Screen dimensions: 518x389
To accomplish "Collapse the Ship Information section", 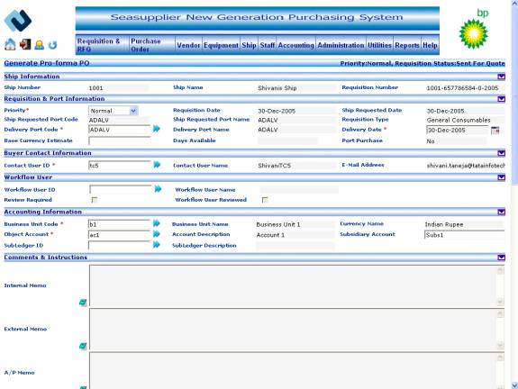I will tap(501, 77).
